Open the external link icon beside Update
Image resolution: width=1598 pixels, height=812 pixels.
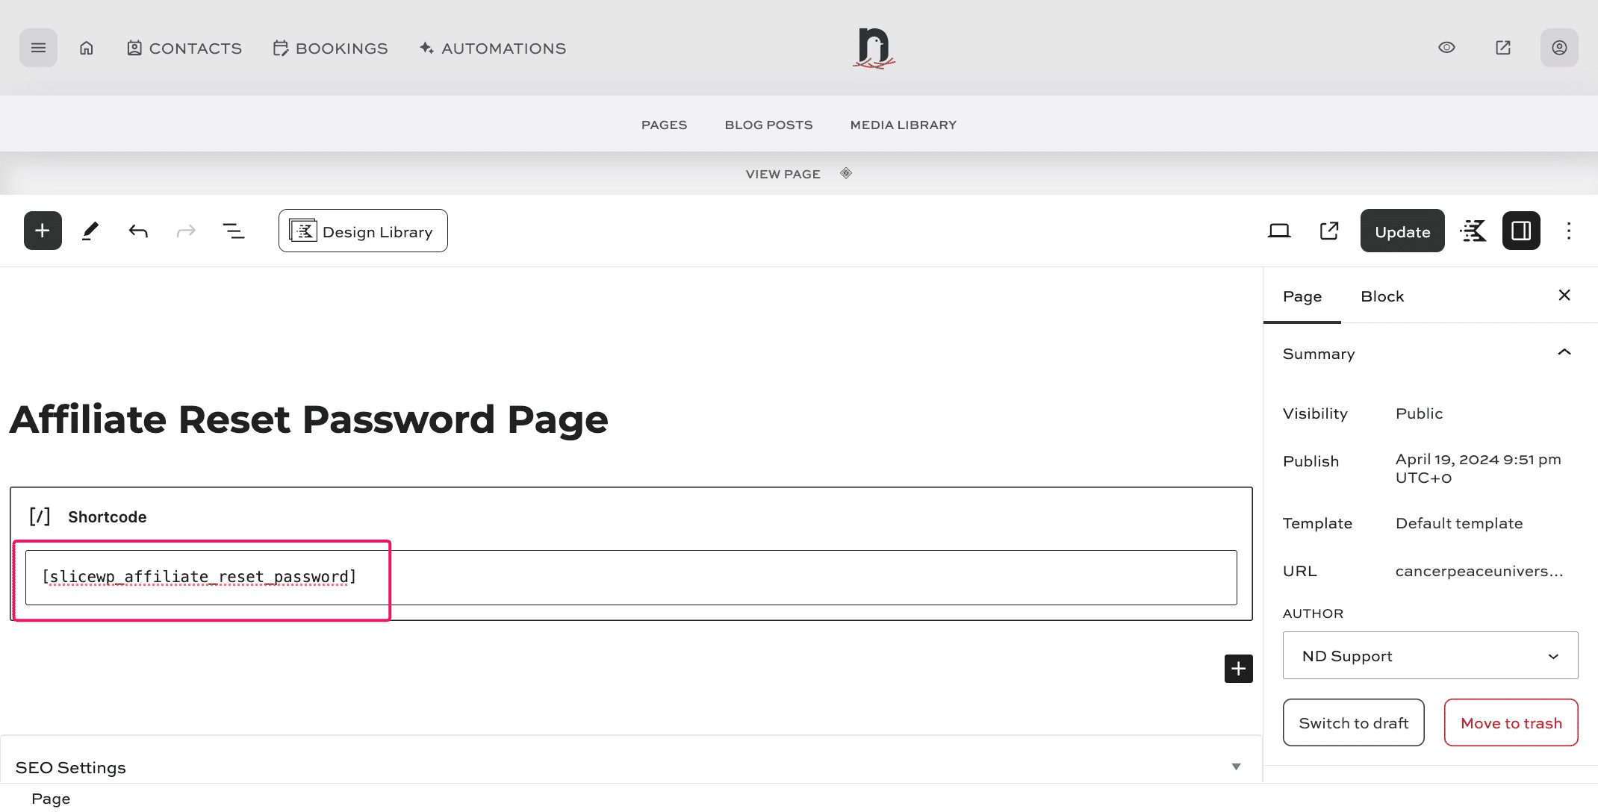pyautogui.click(x=1328, y=231)
